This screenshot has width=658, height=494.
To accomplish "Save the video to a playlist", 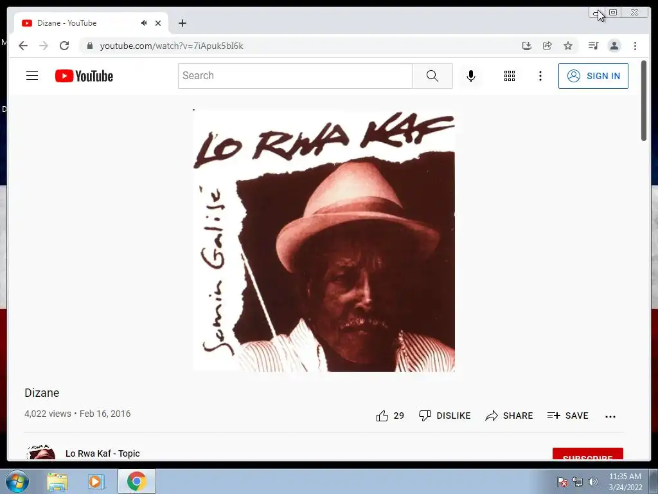I will tap(568, 416).
